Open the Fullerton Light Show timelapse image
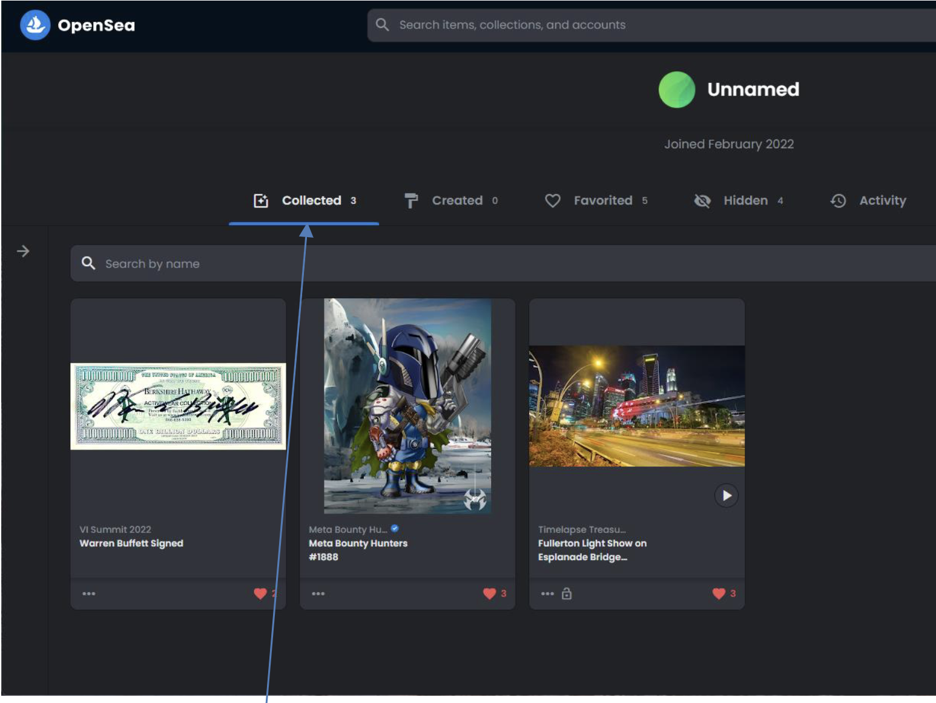936x703 pixels. pos(637,406)
